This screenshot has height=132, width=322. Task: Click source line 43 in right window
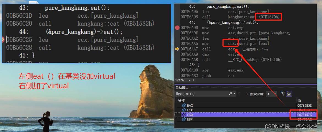click(x=219, y=6)
